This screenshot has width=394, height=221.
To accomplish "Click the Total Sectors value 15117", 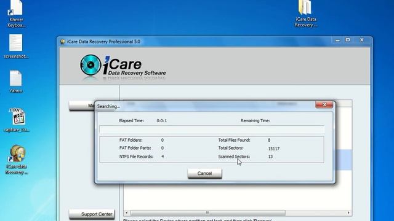I will 273,149.
